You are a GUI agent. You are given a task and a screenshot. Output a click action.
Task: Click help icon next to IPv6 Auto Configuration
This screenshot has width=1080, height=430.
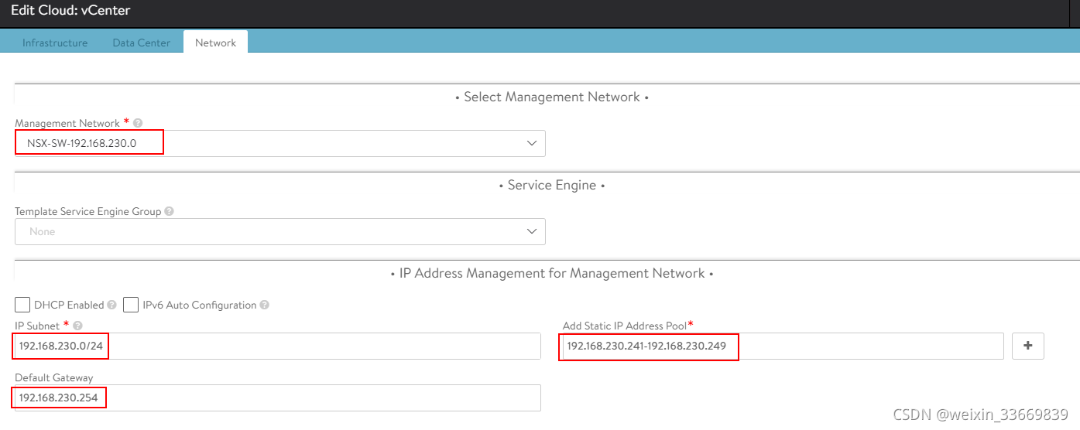pyautogui.click(x=265, y=305)
